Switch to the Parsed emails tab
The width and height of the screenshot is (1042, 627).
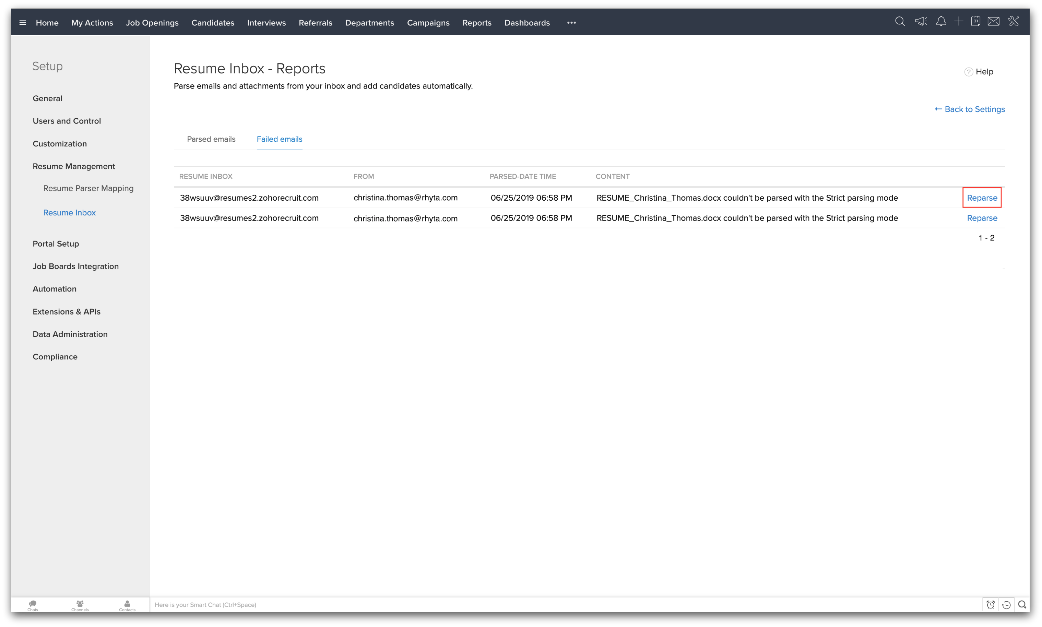coord(211,139)
